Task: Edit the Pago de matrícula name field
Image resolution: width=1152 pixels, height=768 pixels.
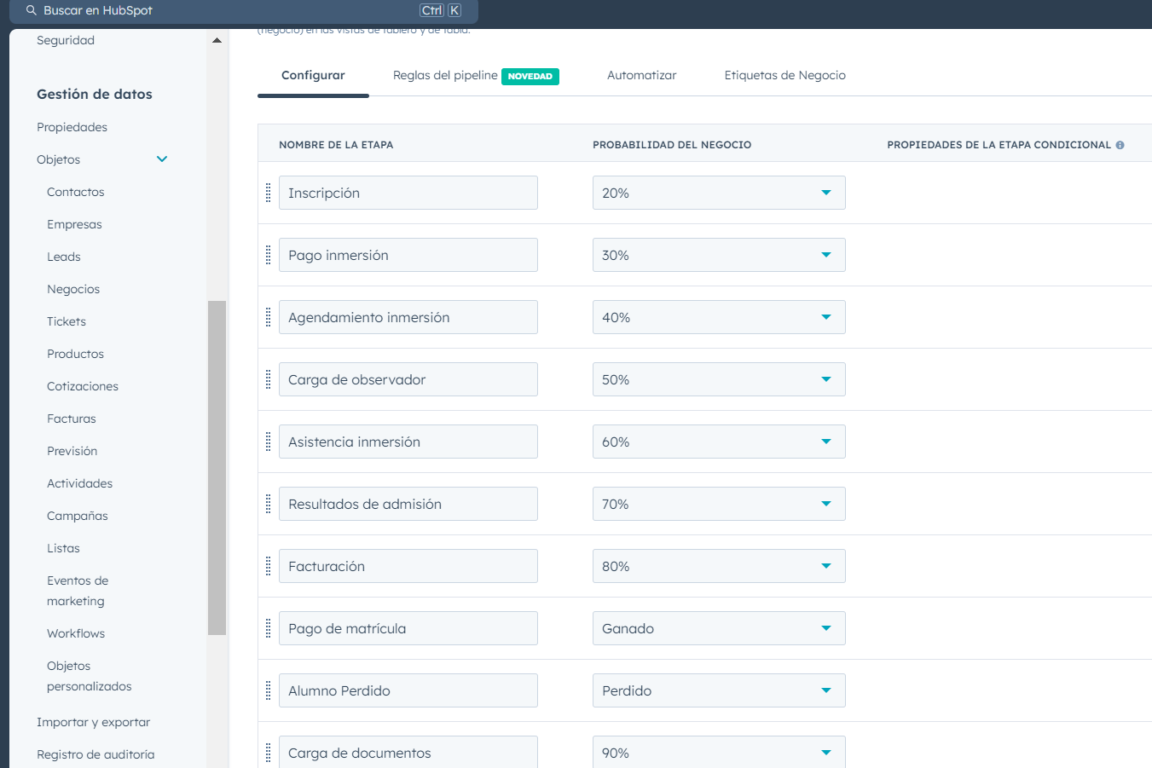Action: [408, 628]
